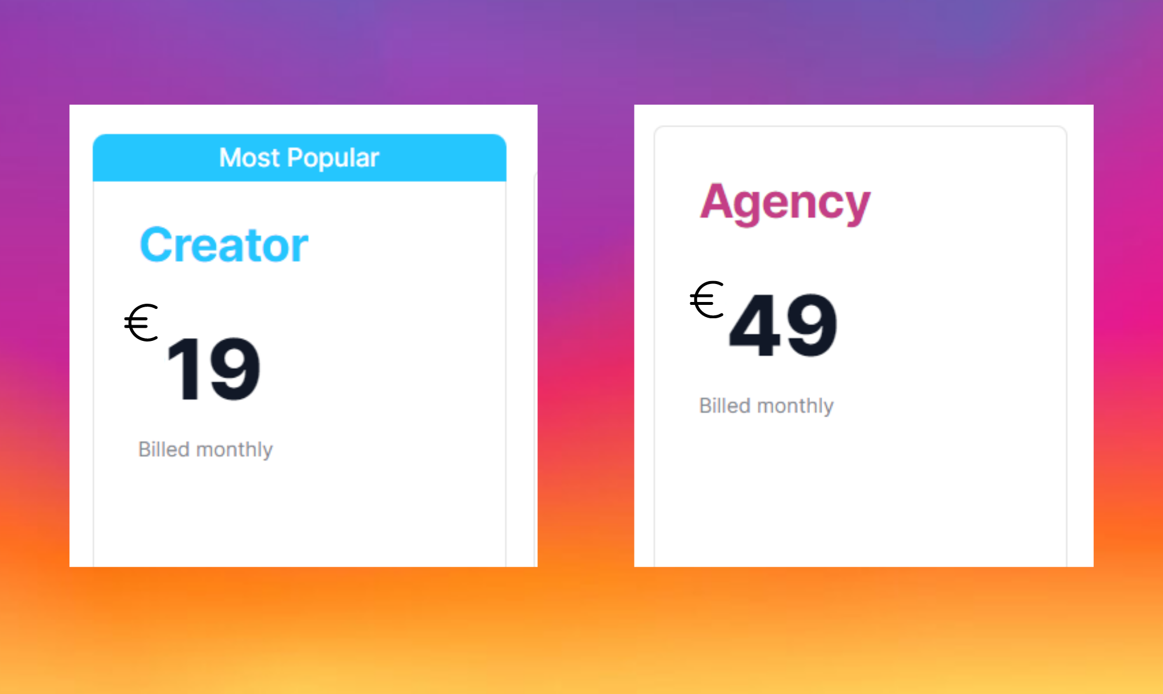This screenshot has width=1163, height=694.
Task: Click the digit 1 in the Creator price
Action: (184, 369)
